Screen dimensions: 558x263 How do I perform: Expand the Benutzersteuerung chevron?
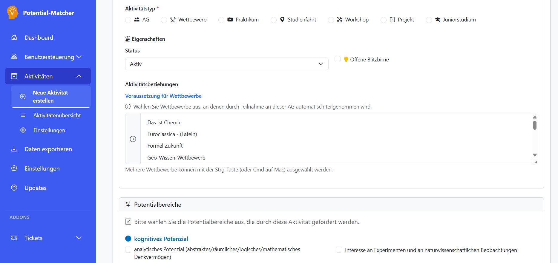click(x=79, y=57)
